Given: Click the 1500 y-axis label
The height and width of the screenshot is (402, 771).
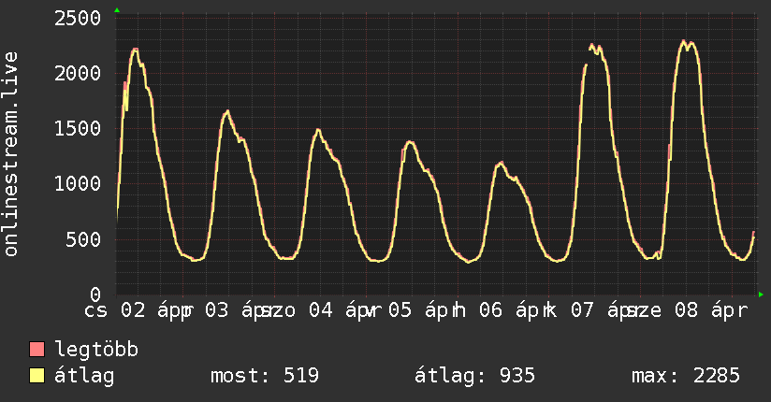Looking at the screenshot, I should (78, 129).
